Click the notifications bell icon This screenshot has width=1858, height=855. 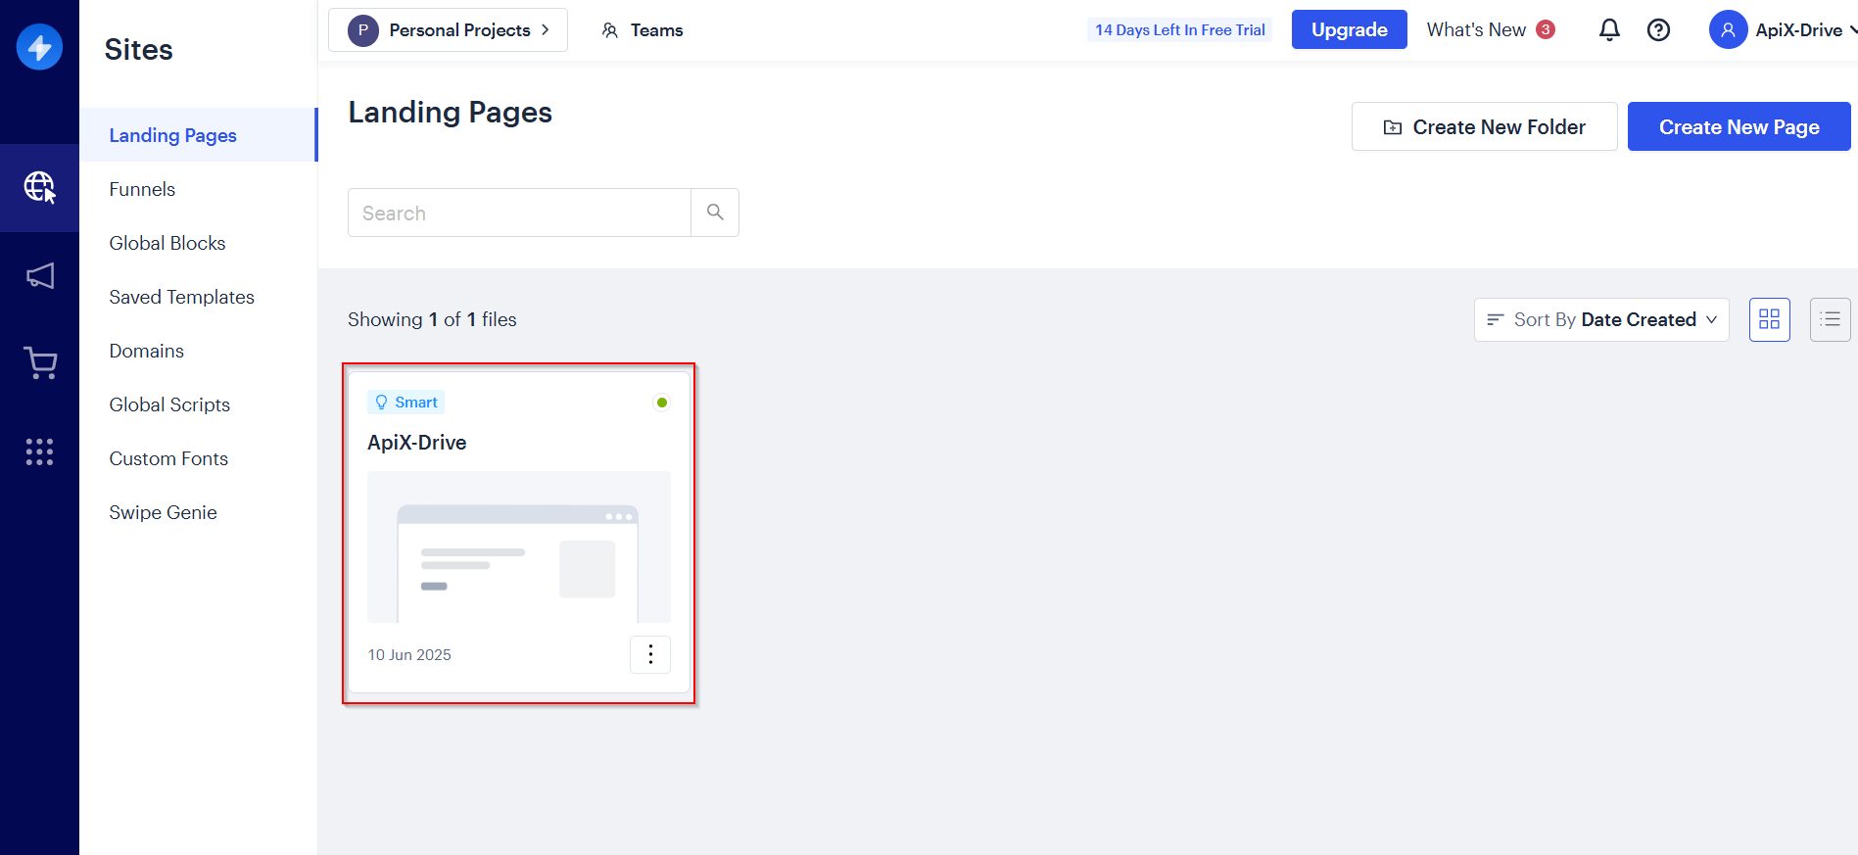(1609, 30)
